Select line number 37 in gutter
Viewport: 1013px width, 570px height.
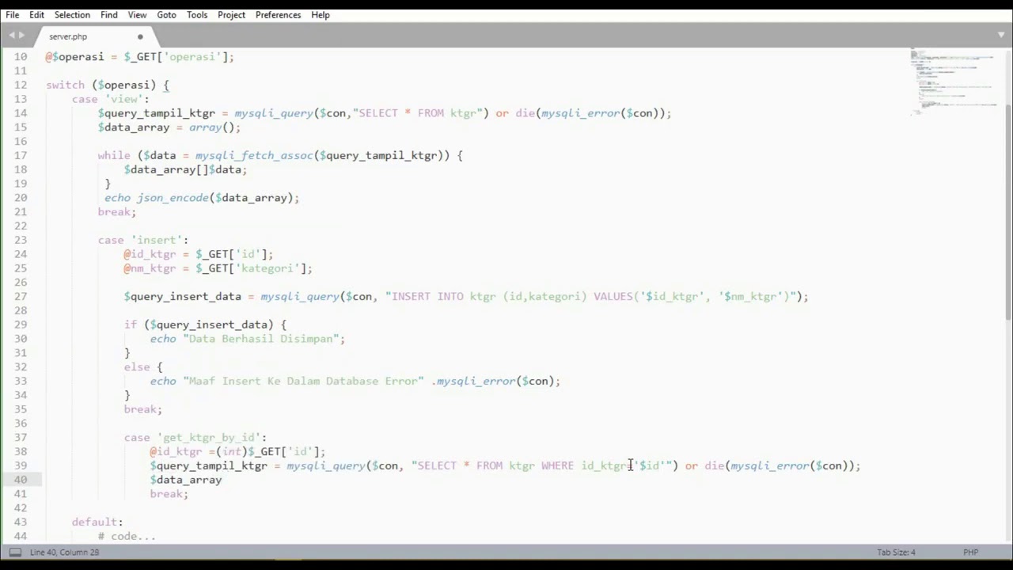tap(20, 437)
